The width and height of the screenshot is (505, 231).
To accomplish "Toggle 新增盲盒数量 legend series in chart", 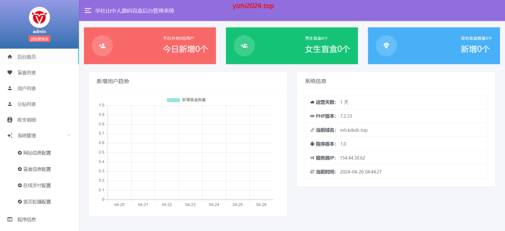I will tap(186, 100).
